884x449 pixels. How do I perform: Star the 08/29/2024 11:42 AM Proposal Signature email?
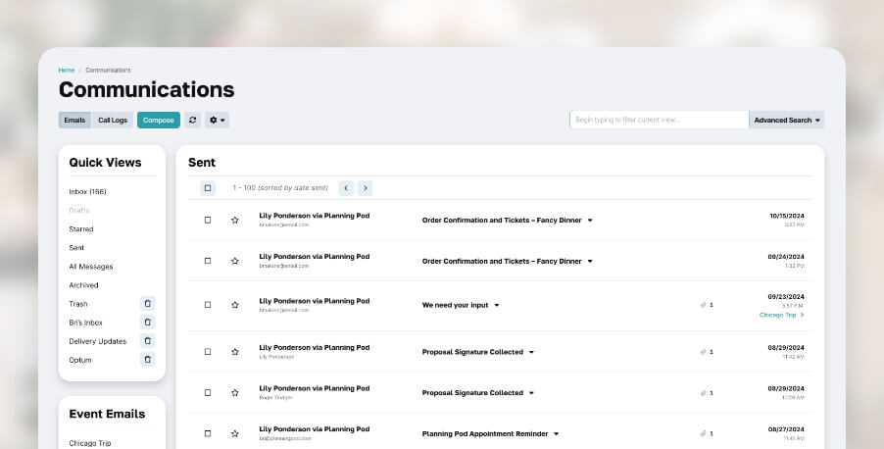235,352
